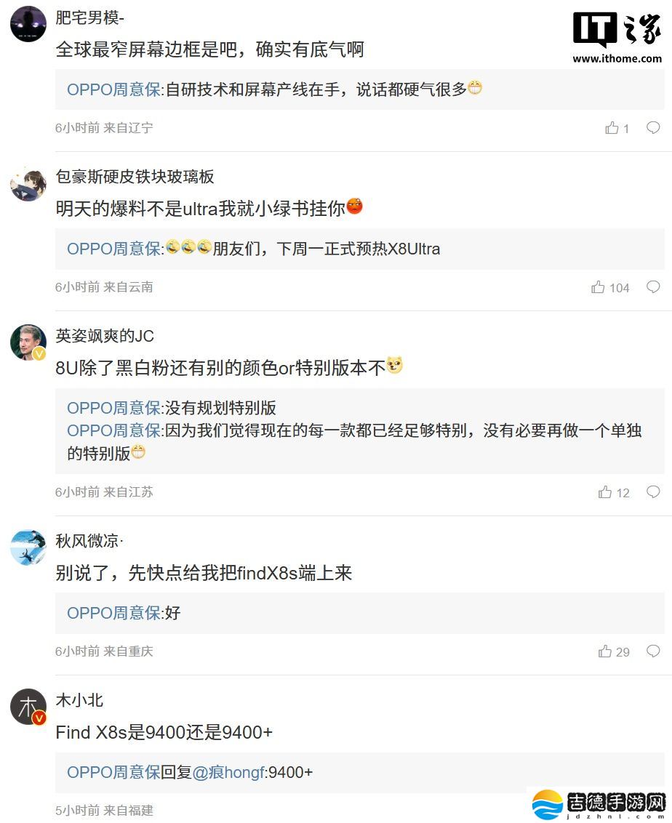Open reply bubble on 肥宅男模's comment

653,127
